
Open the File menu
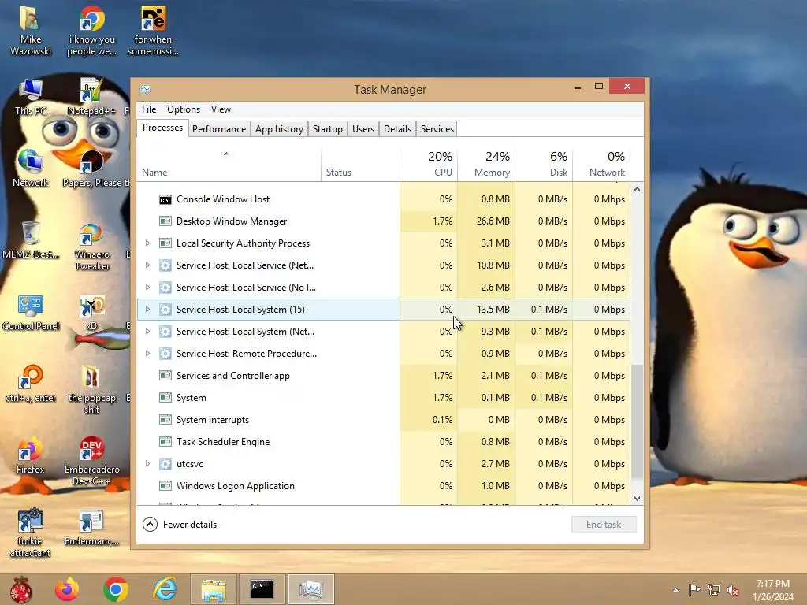(x=149, y=109)
